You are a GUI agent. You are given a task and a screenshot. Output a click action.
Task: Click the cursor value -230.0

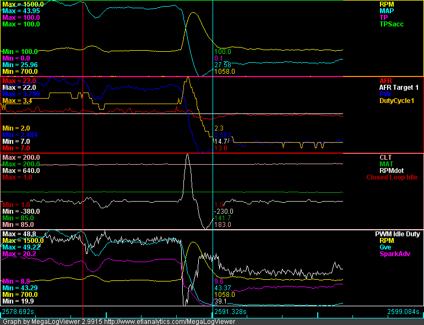coord(224,212)
